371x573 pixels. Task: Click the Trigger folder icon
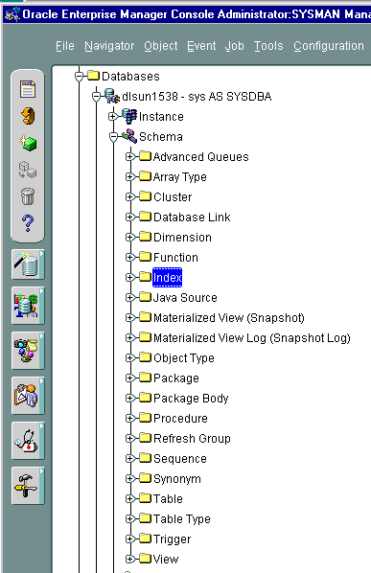[x=145, y=538]
